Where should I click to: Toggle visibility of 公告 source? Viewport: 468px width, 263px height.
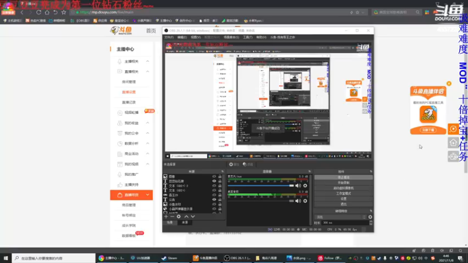[214, 199]
